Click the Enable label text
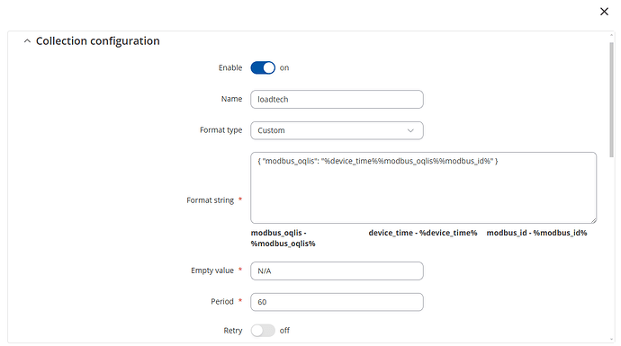Image resolution: width=621 pixels, height=346 pixels. (x=230, y=67)
